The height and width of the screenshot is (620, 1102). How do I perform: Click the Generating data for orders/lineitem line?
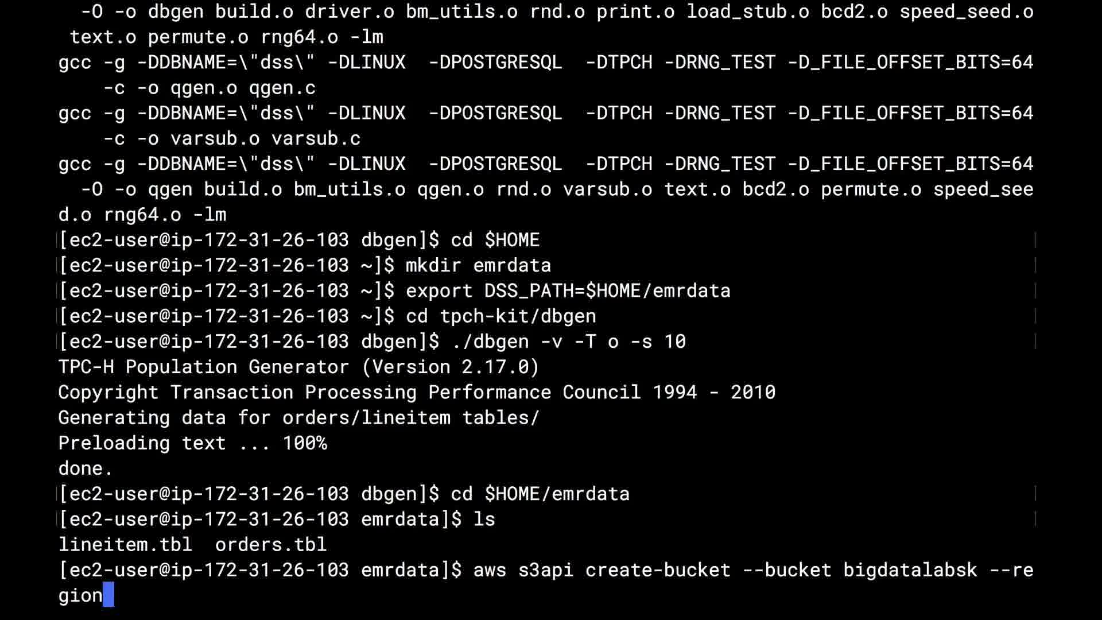pos(298,417)
